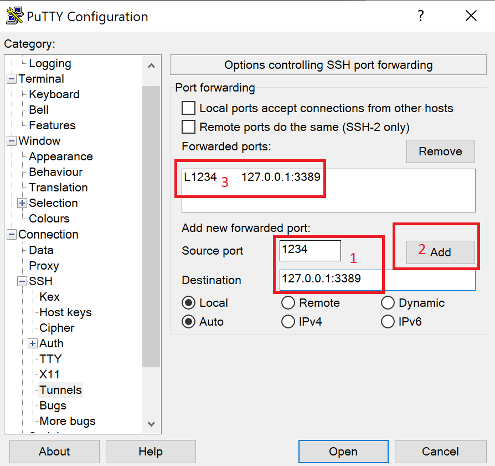The height and width of the screenshot is (466, 495).
Task: Pick the IPv4 radio button
Action: point(288,322)
